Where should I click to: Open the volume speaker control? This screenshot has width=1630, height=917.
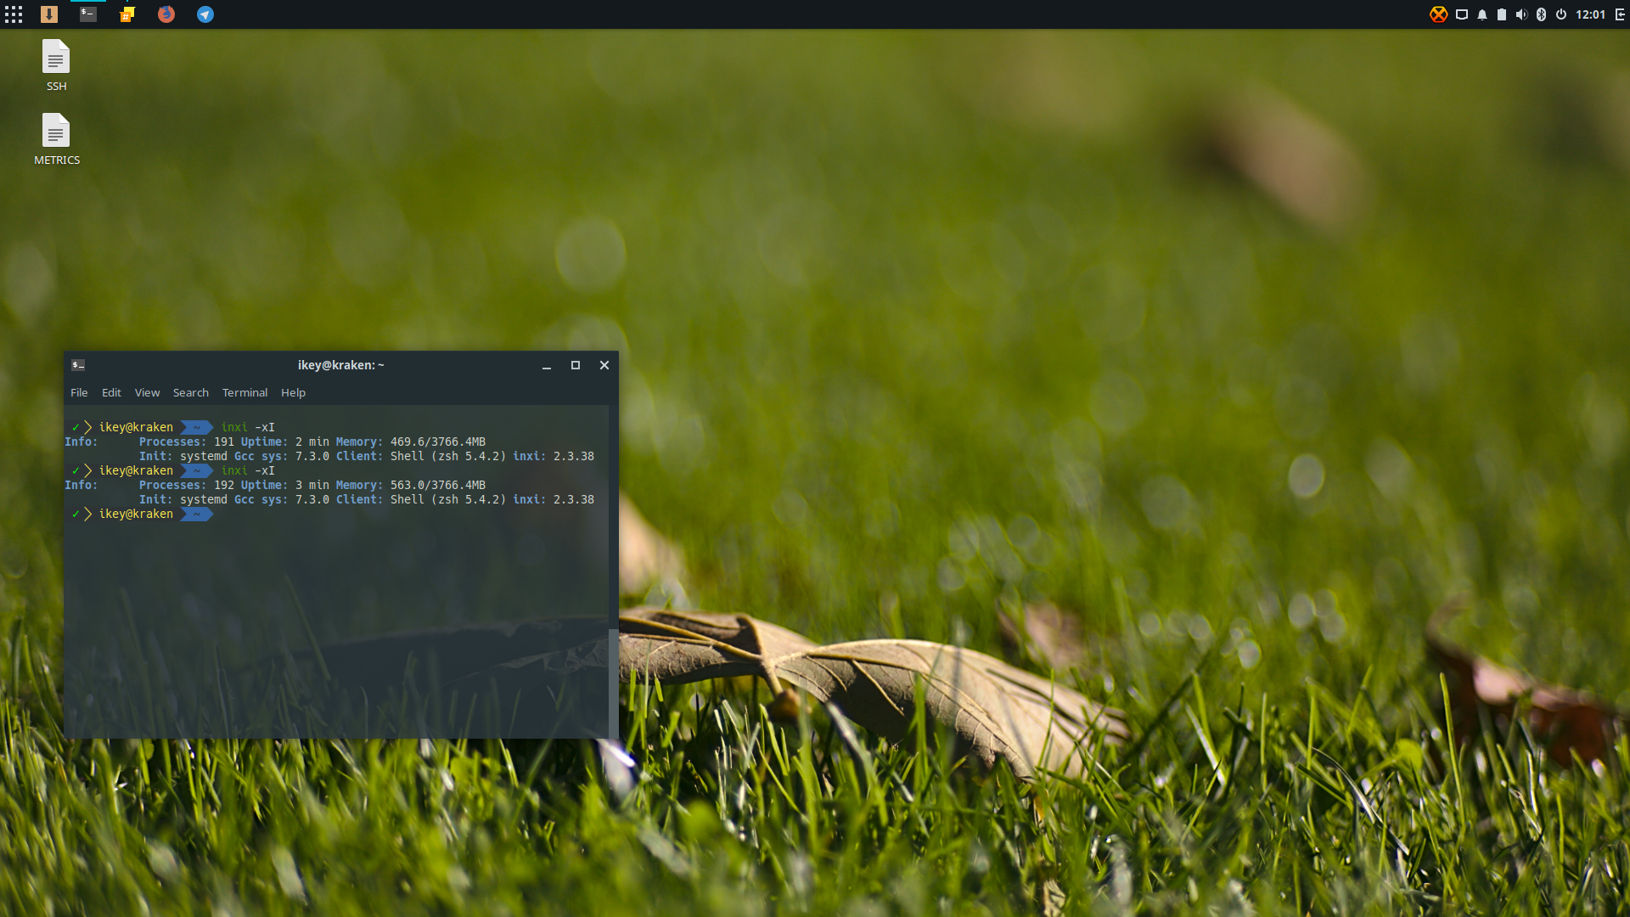click(x=1521, y=14)
